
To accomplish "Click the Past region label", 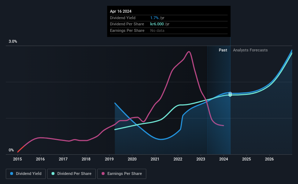I will tap(223, 50).
